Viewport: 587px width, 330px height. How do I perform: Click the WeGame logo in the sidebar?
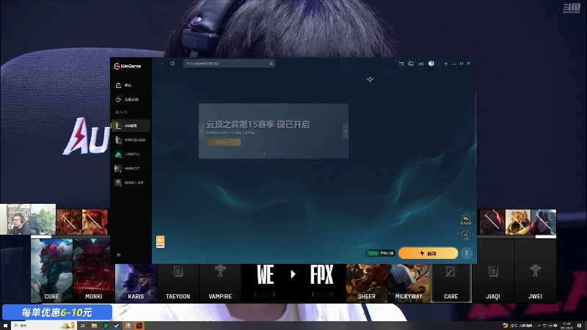point(128,66)
